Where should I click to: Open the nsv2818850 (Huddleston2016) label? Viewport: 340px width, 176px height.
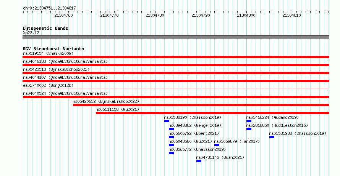[277, 125]
